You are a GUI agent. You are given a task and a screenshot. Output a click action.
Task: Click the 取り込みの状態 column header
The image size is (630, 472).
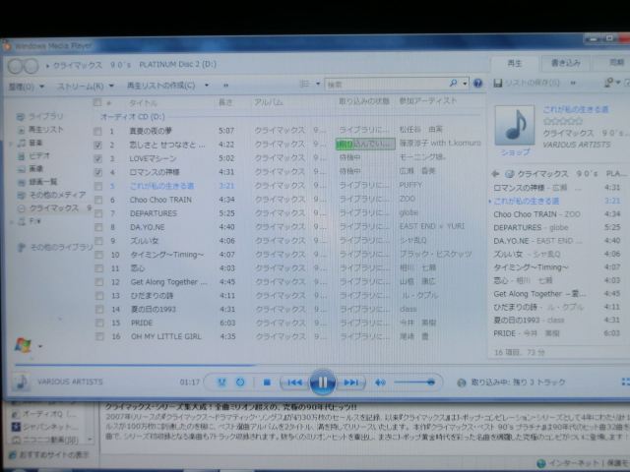click(x=364, y=101)
